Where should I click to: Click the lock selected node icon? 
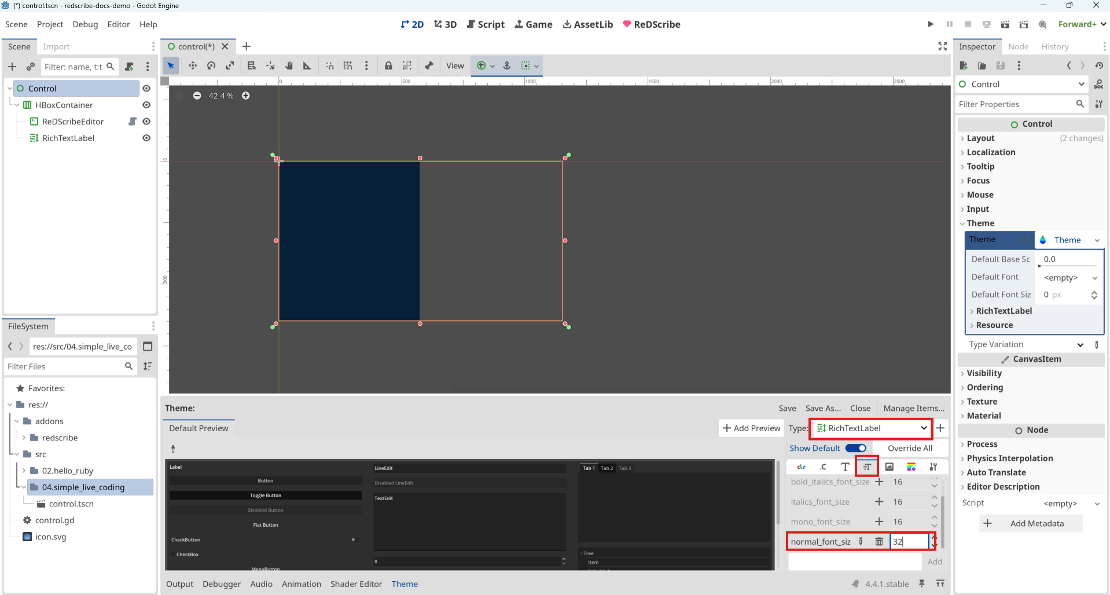[388, 65]
